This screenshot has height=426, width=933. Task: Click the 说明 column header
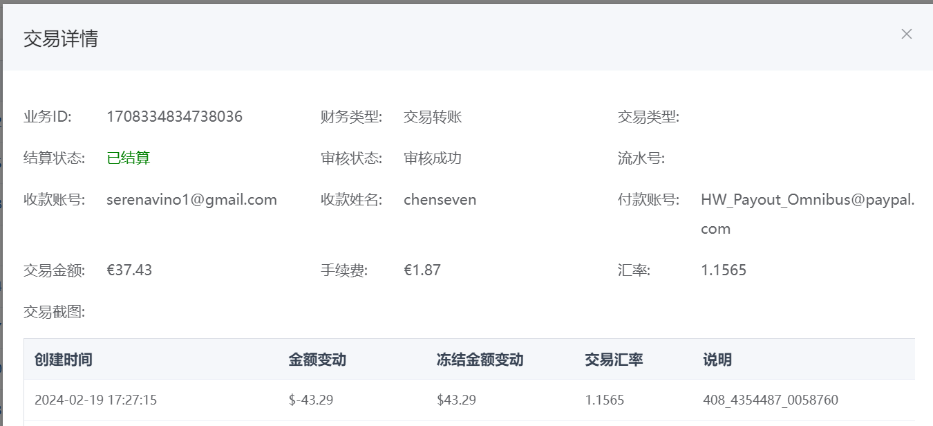pyautogui.click(x=717, y=360)
